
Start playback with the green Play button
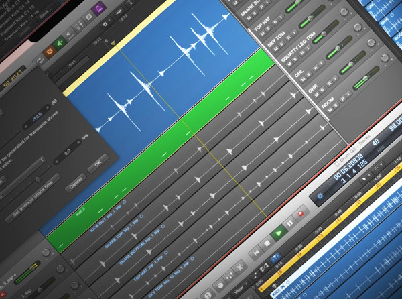pos(279,233)
